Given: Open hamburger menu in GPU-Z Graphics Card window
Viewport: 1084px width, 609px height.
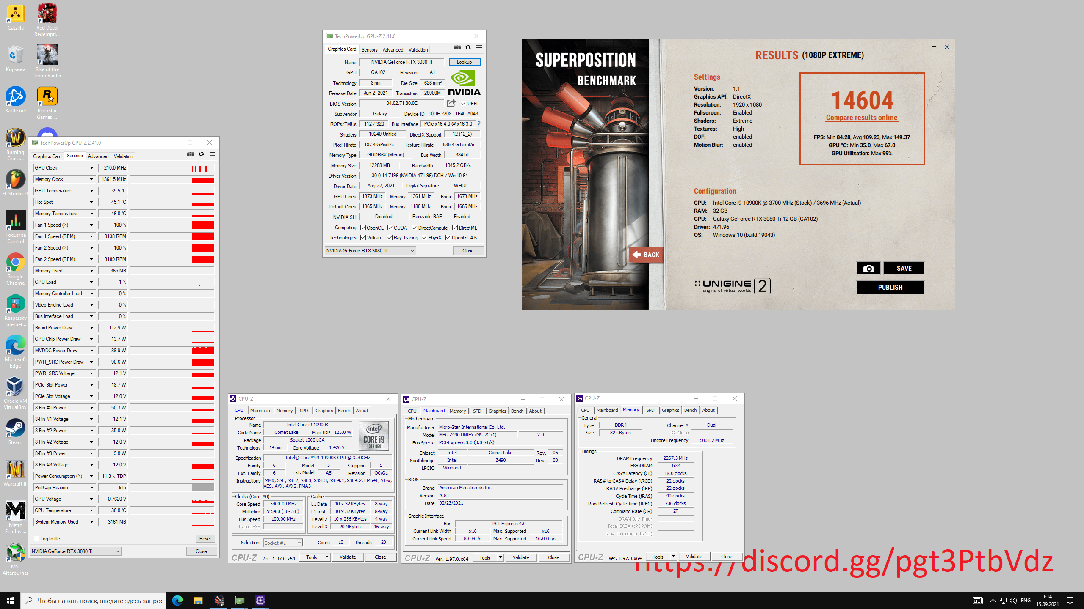Looking at the screenshot, I should 479,47.
